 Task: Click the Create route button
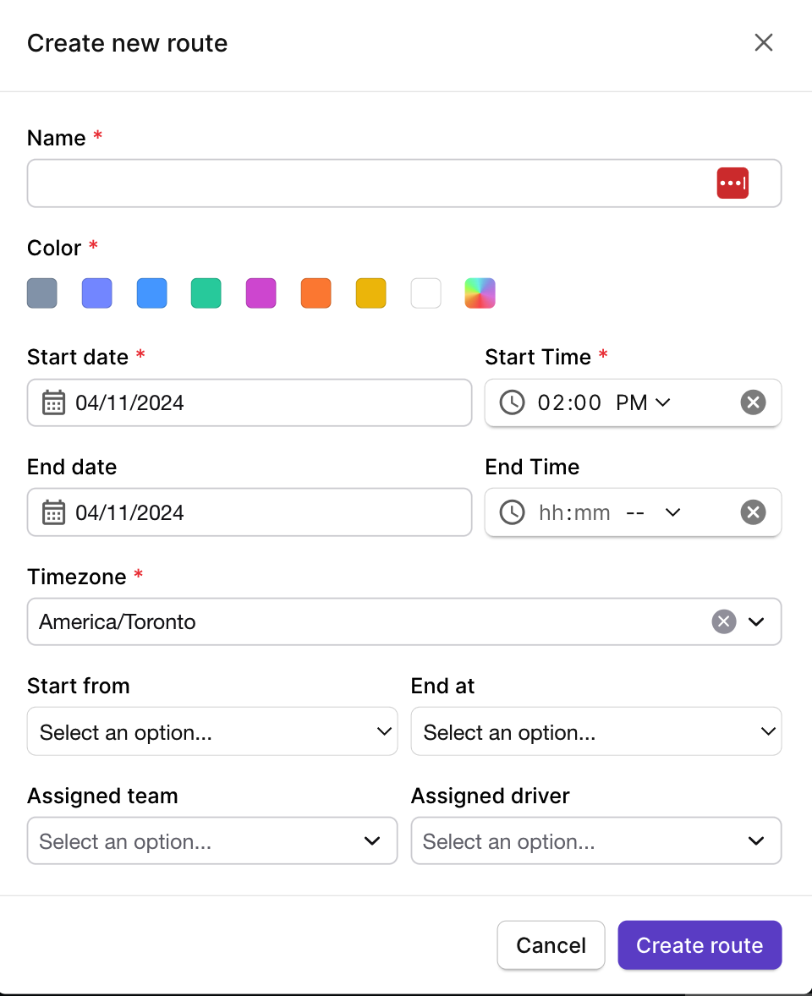click(700, 945)
